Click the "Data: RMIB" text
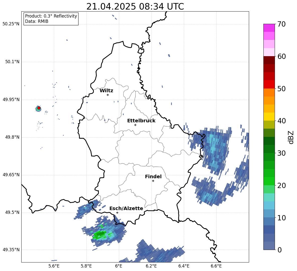The height and width of the screenshot is (271, 297). [37, 21]
